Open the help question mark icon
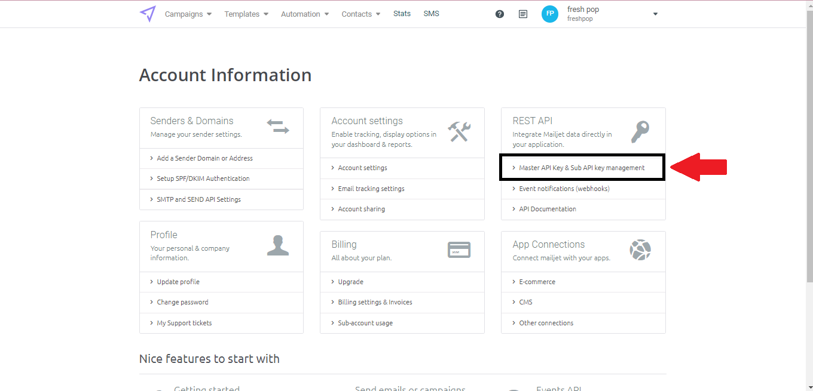The height and width of the screenshot is (391, 813). tap(500, 14)
